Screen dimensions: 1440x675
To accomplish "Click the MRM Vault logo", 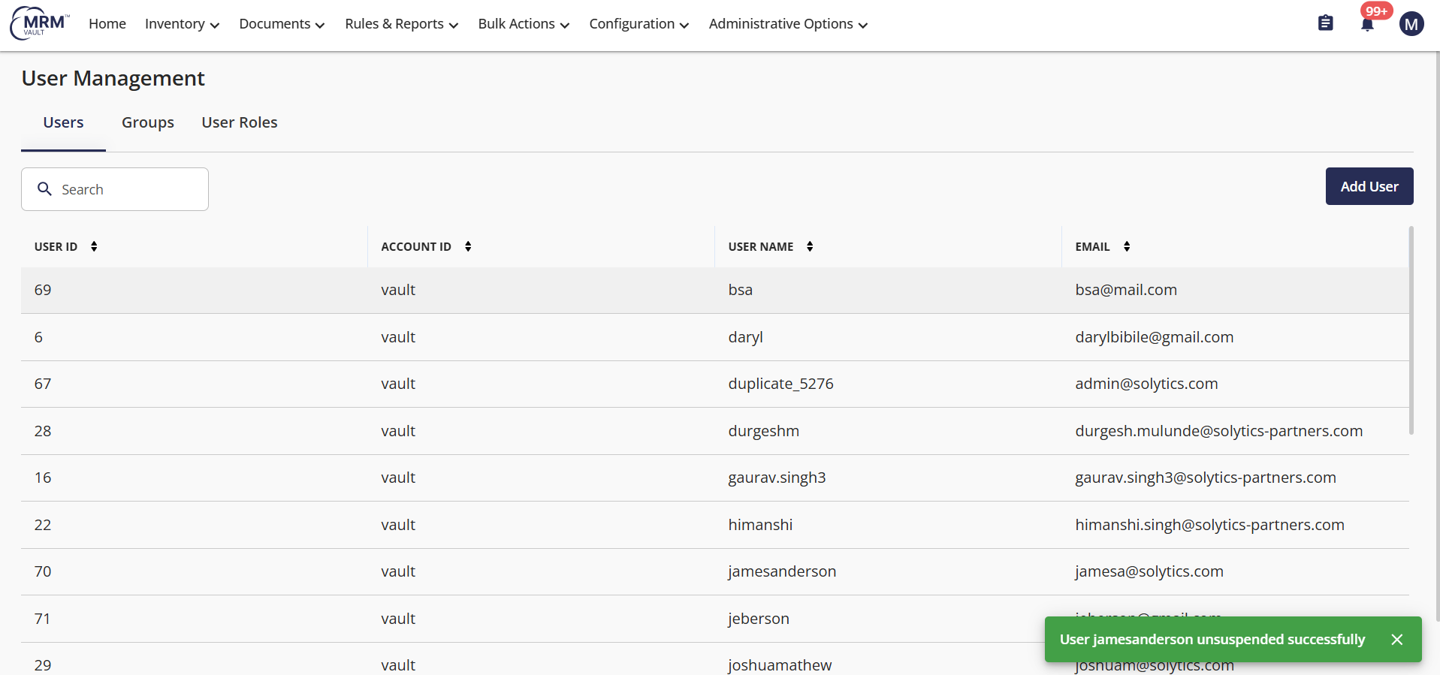I will 40,23.
